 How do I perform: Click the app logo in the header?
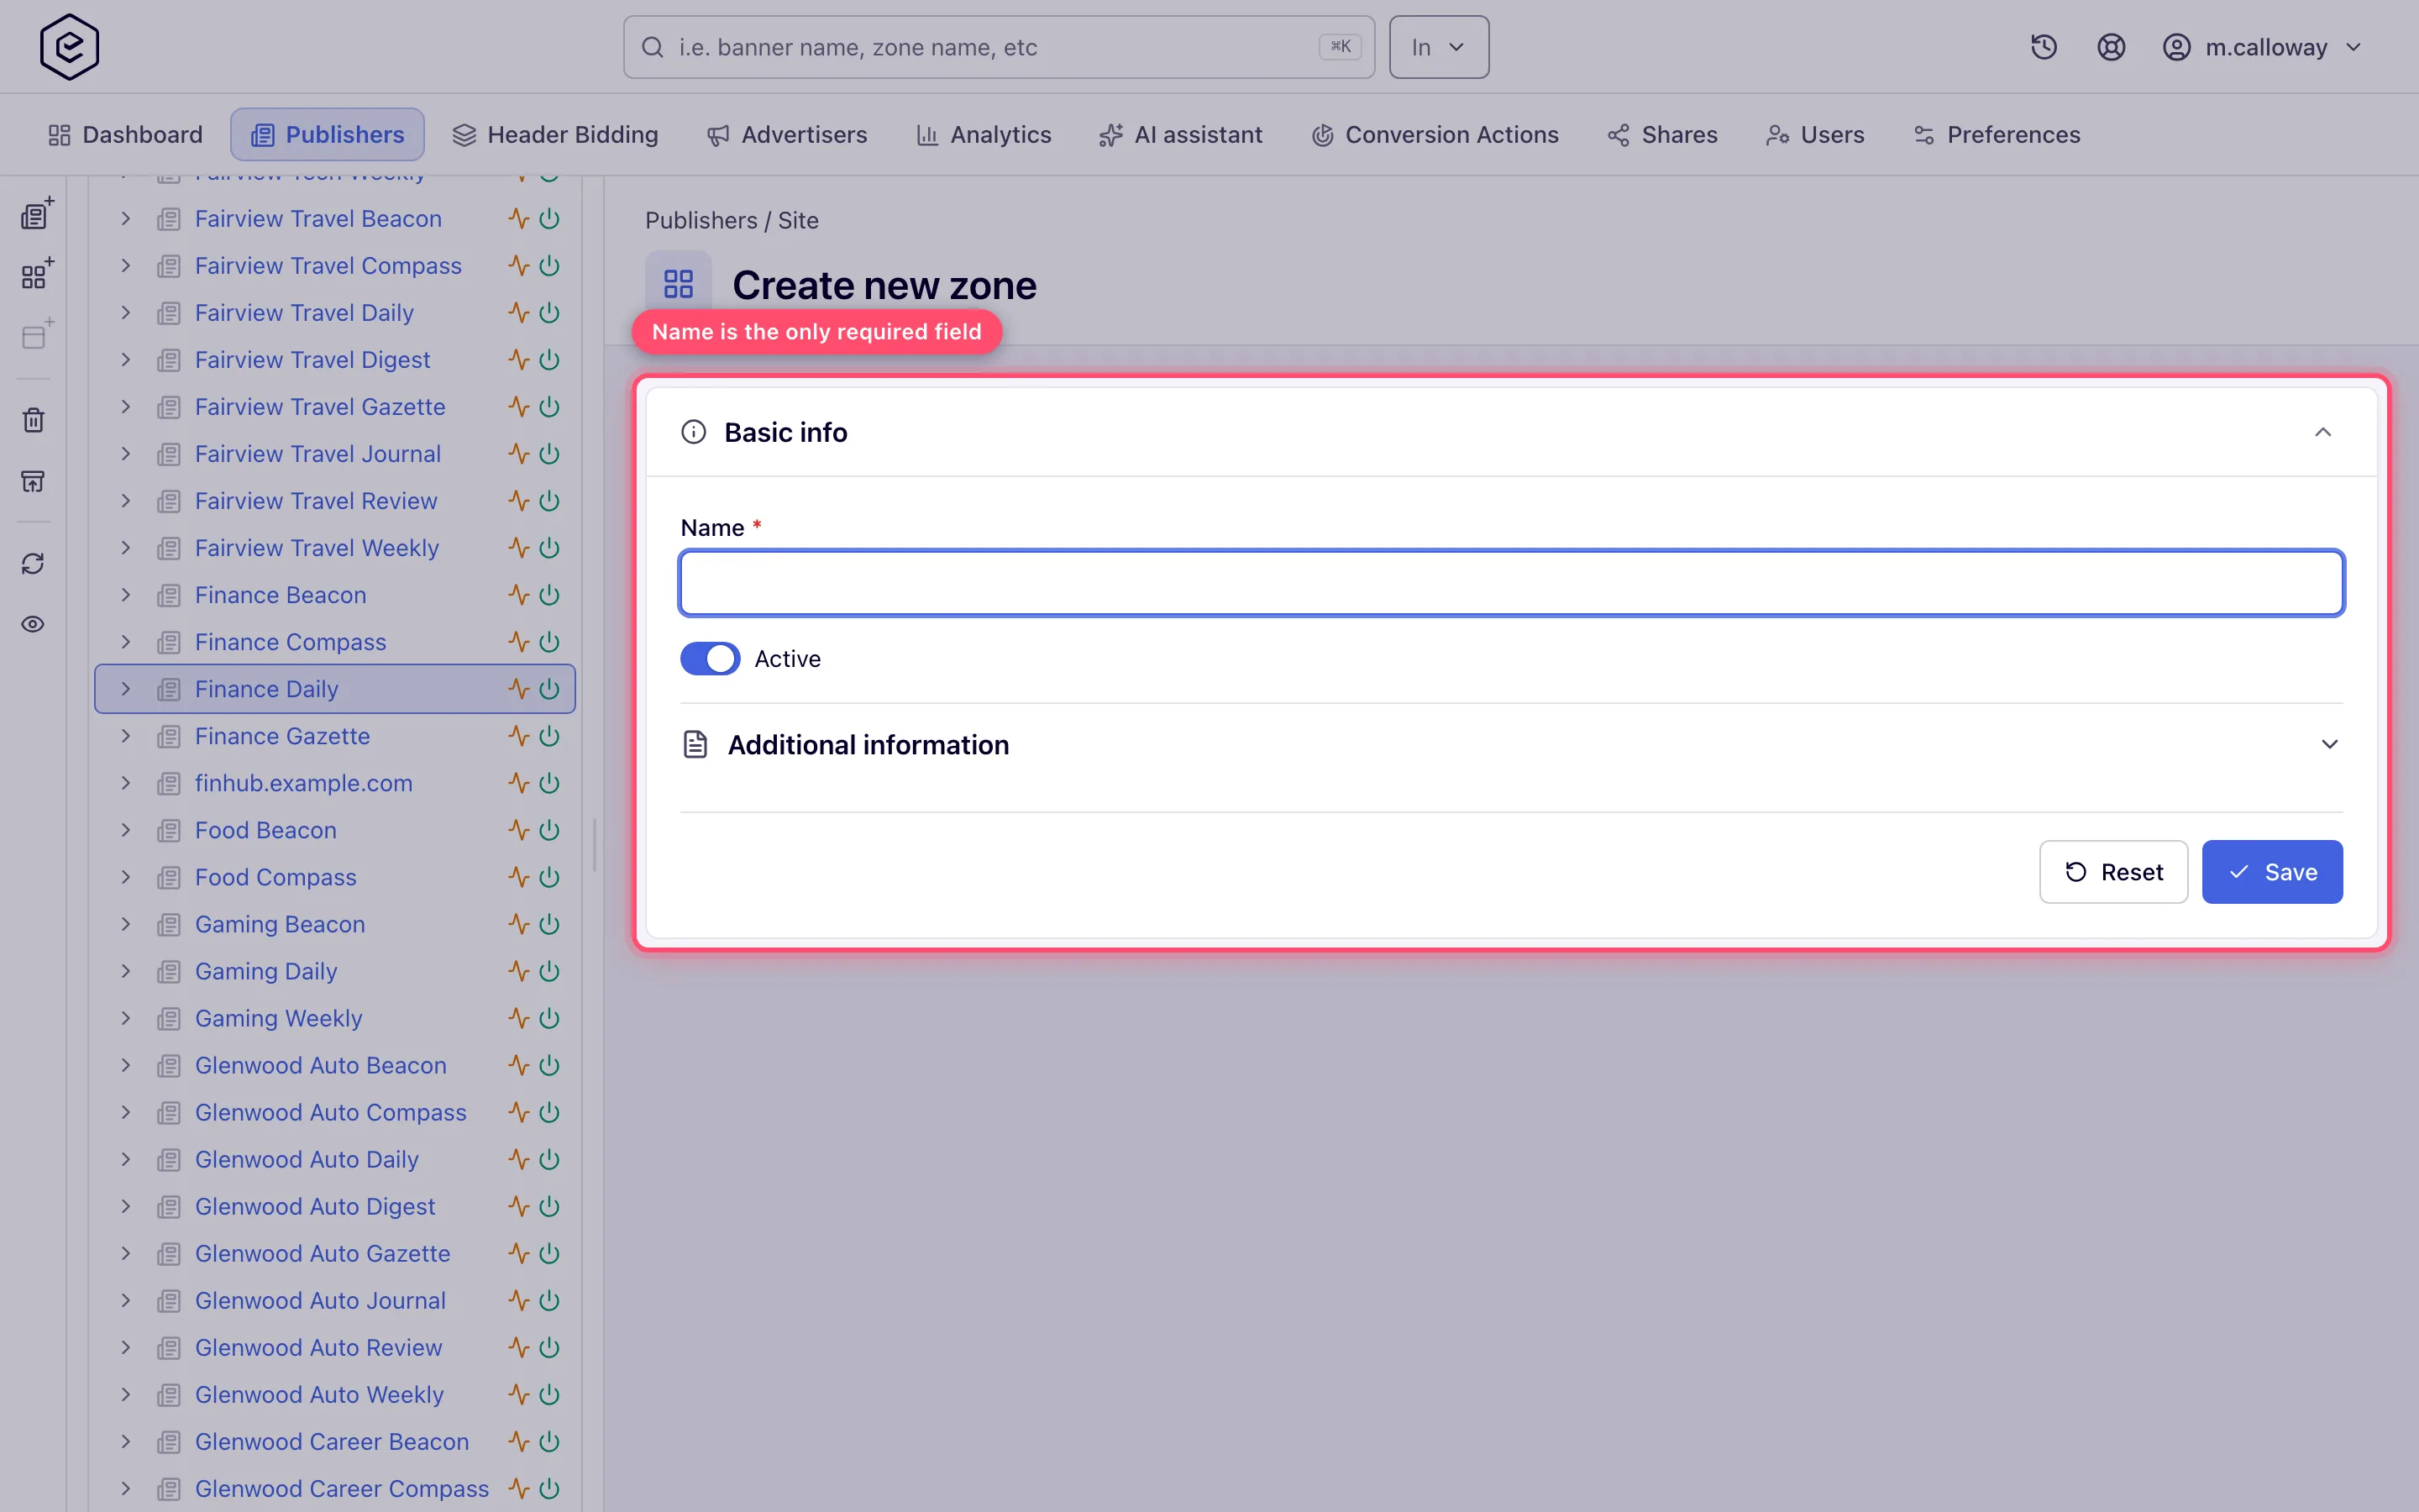69,47
